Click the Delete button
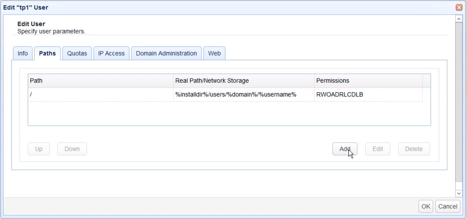Viewport: 467px width, 219px height. pyautogui.click(x=413, y=149)
